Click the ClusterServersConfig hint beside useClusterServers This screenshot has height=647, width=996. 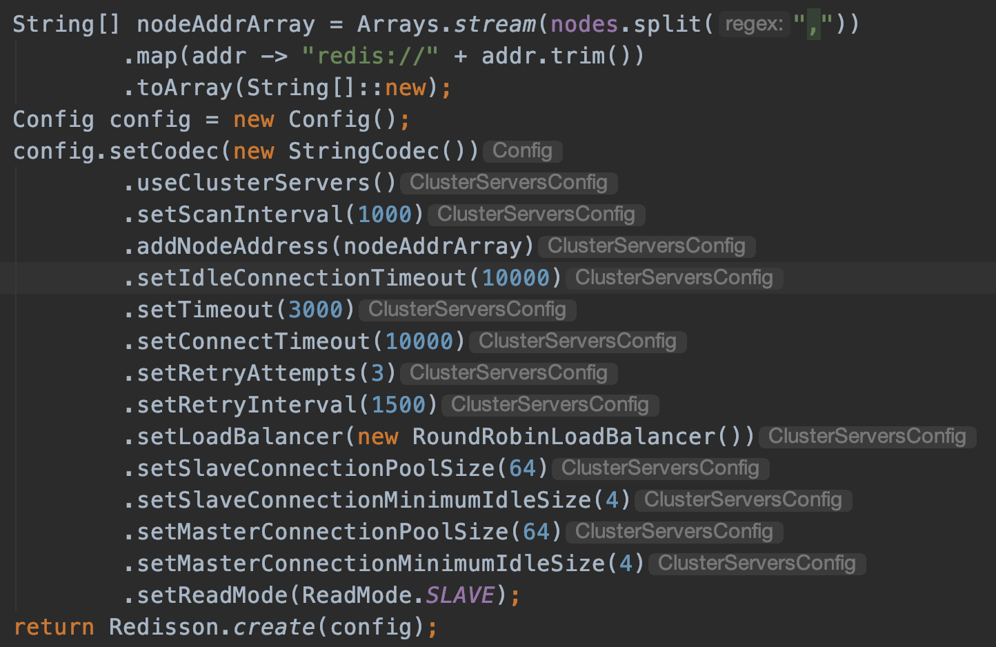(508, 182)
